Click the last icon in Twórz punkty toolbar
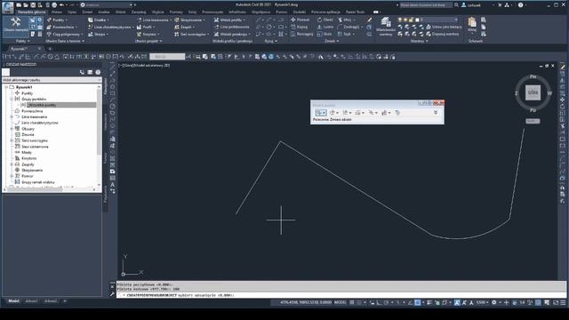 397,113
